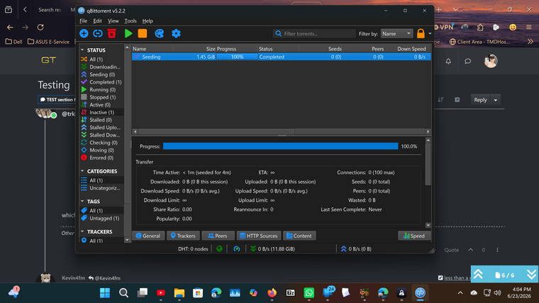
Task: Select the Running (0) status filter
Action: coord(101,90)
